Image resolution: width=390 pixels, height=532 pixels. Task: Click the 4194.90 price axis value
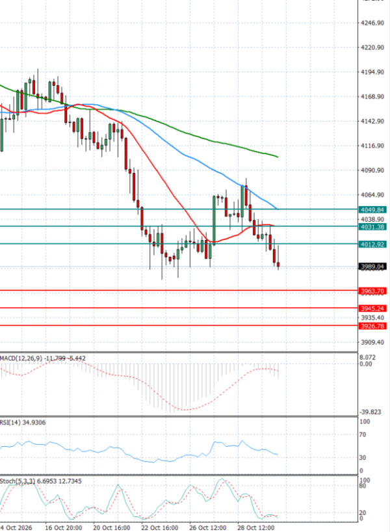point(372,72)
